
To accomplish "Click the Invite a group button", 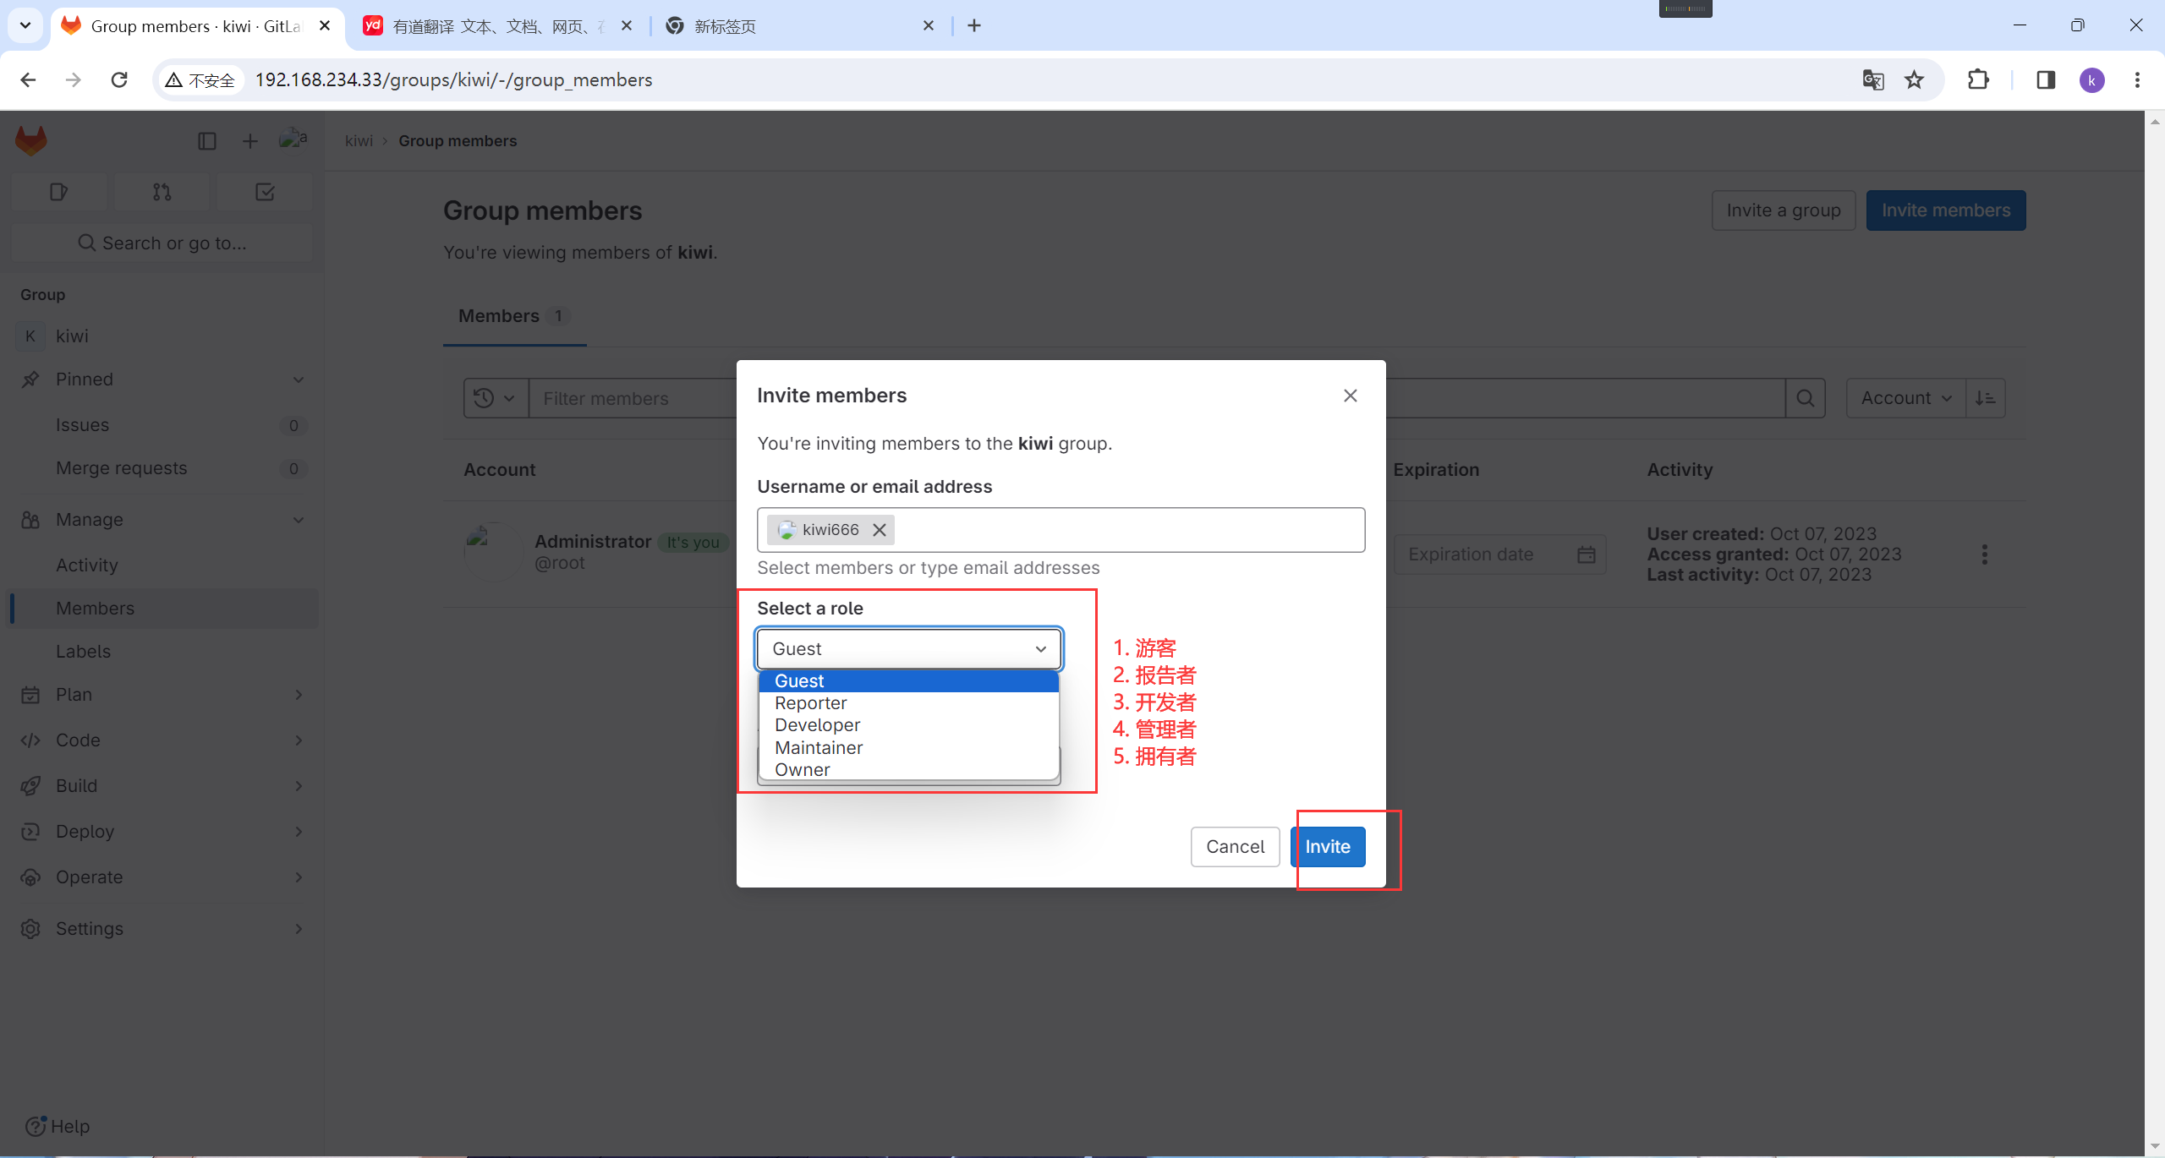I will tap(1784, 210).
